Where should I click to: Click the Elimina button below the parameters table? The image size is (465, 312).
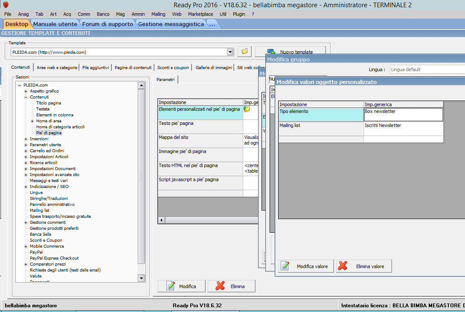click(x=231, y=286)
